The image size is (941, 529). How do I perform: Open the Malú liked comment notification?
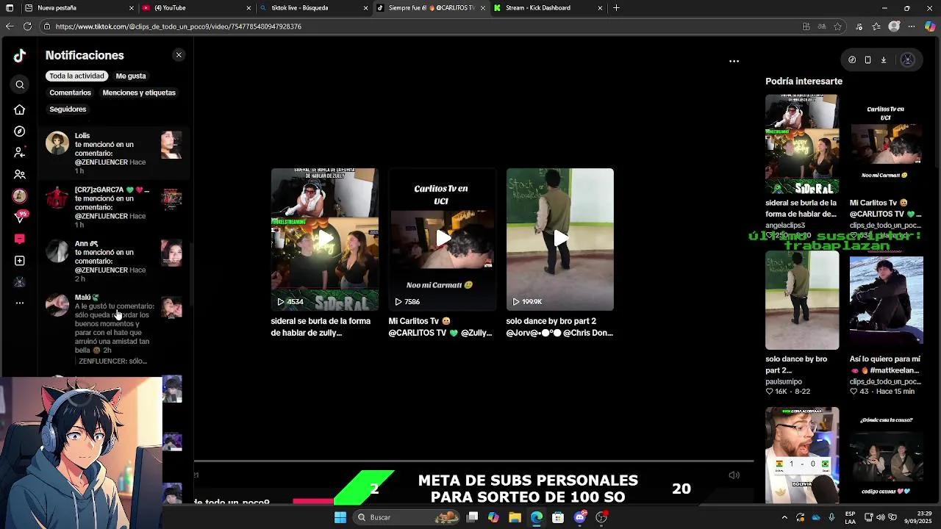pyautogui.click(x=114, y=329)
